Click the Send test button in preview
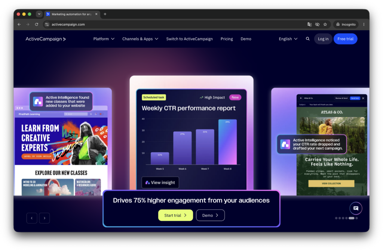Image resolution: width=383 pixels, height=250 pixels. point(355,98)
